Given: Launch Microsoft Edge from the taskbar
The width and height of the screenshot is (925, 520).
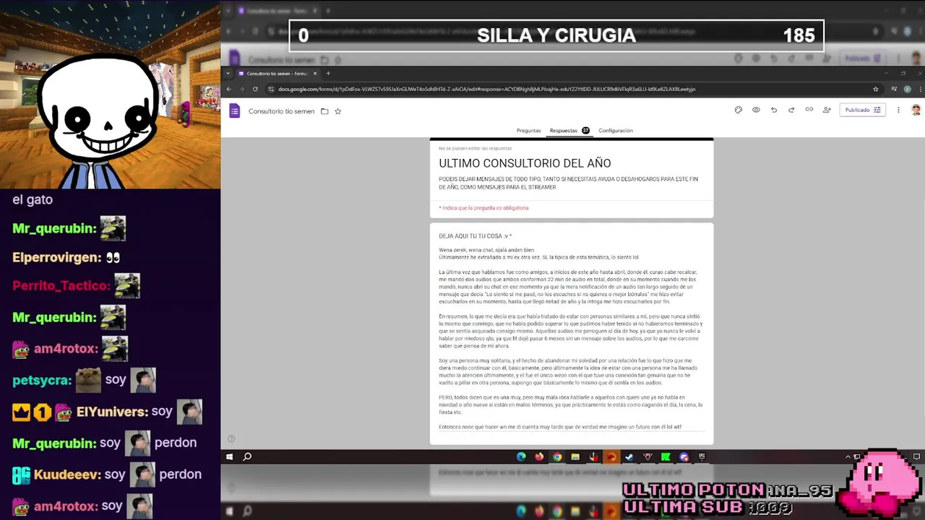Looking at the screenshot, I should pos(521,456).
